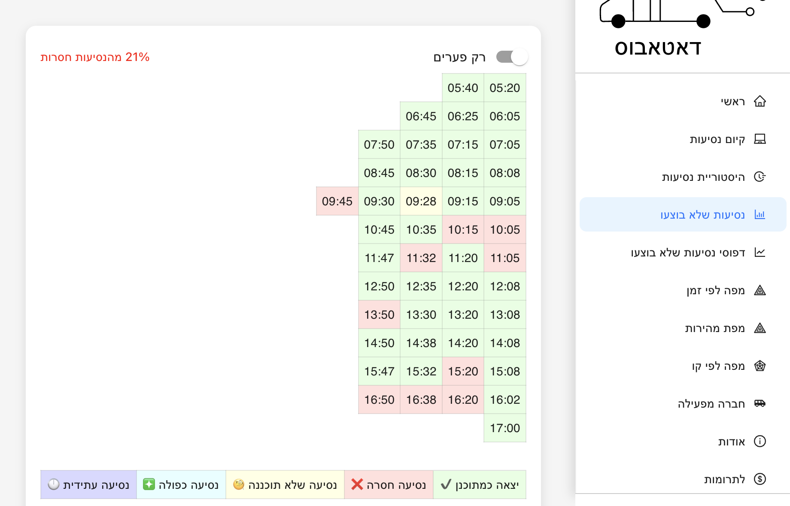Viewport: 790px width, 506px height.
Task: Click the purple נסיעה עתידית legend swatch
Action: pos(88,485)
